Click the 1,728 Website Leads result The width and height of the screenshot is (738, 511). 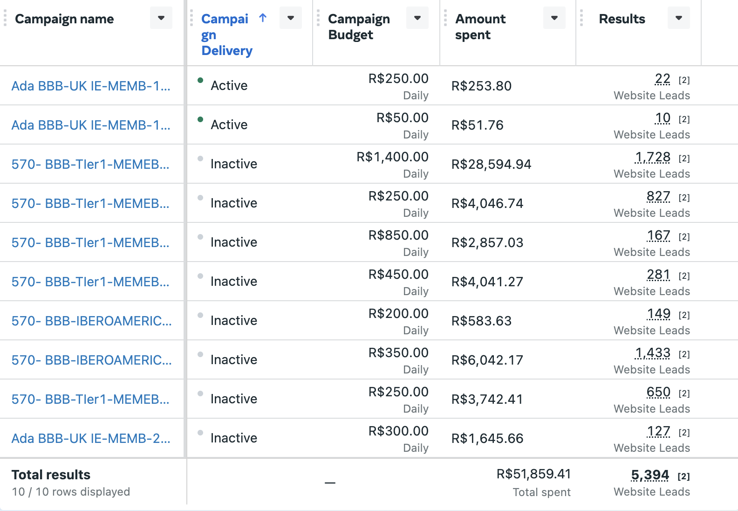coord(653,158)
